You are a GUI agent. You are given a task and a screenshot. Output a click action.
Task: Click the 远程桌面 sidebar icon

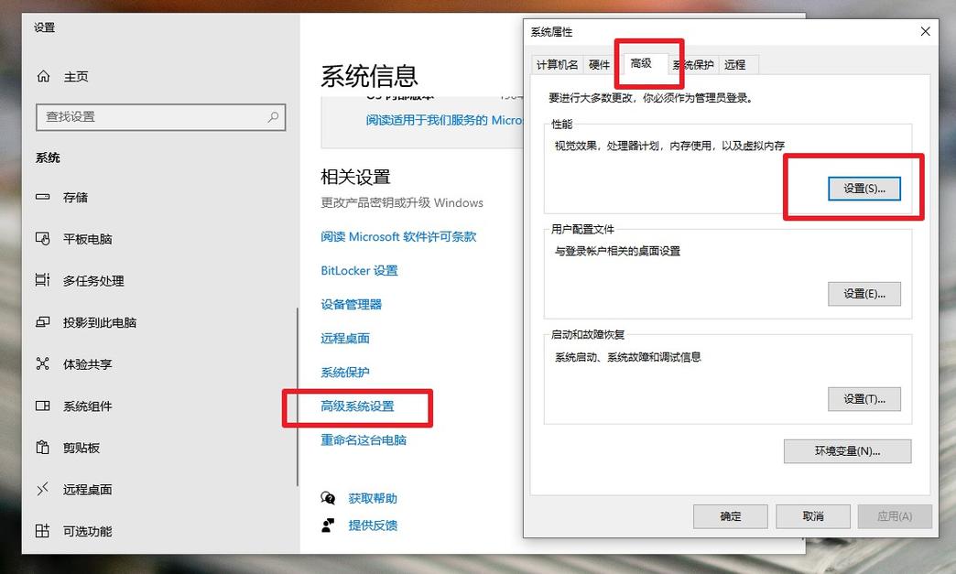(43, 489)
